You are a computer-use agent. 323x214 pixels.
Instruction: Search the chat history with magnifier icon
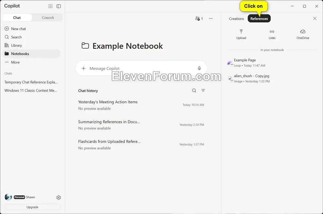194,90
